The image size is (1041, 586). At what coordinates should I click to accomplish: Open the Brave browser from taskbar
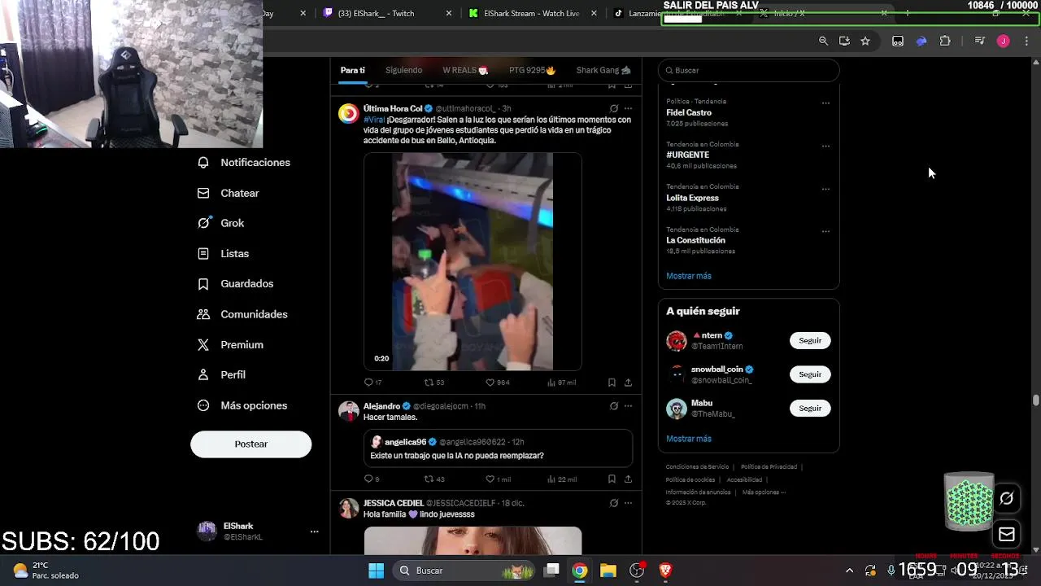[665, 571]
